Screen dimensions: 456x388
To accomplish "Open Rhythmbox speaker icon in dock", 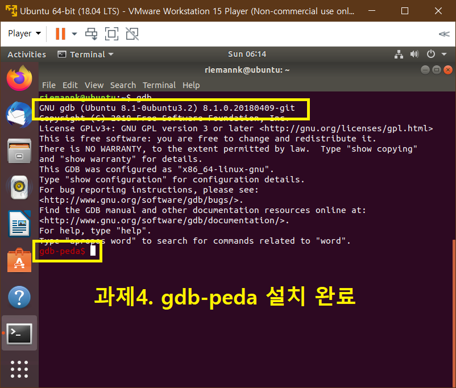I will coord(19,187).
